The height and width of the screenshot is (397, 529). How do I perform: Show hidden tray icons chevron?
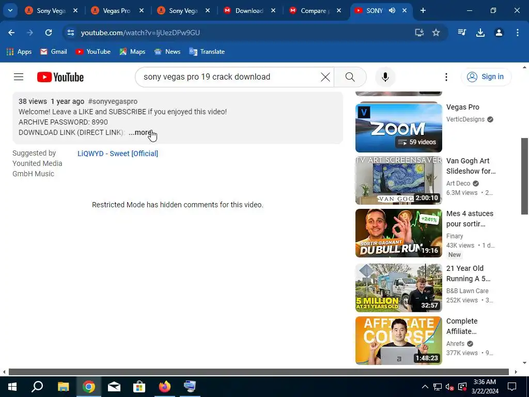[425, 387]
